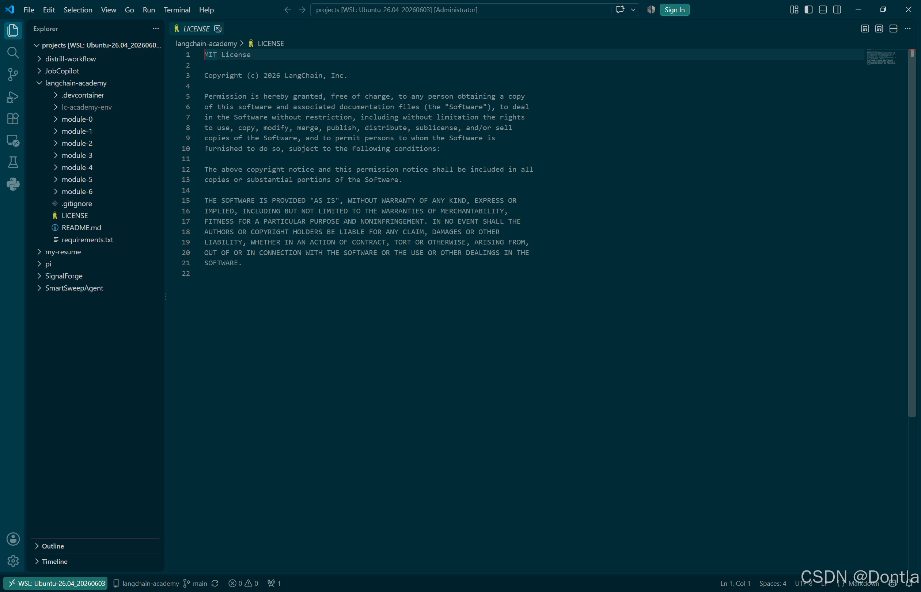
Task: Click the first preview icon in the editor toolbar
Action: [x=865, y=29]
